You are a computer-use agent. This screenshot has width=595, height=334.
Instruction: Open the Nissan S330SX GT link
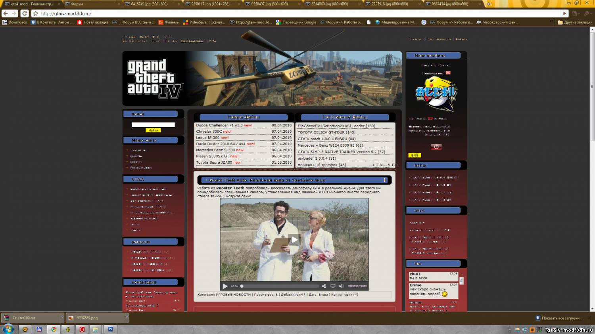[212, 156]
